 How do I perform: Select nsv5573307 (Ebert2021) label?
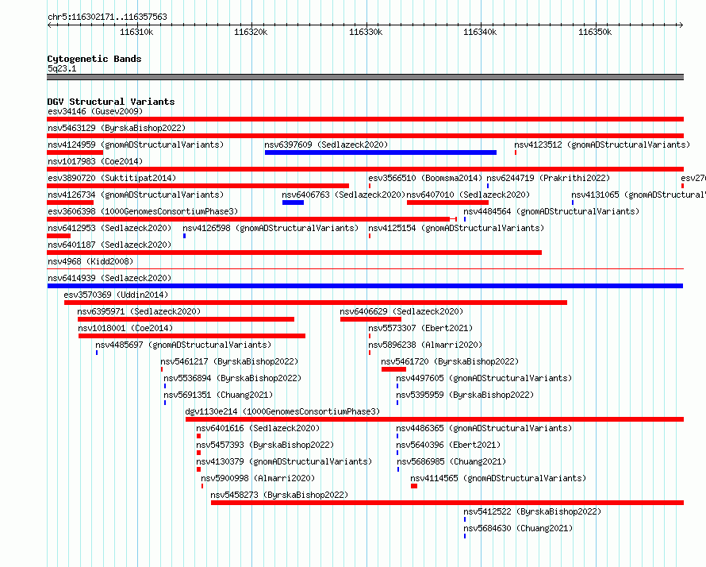pos(420,328)
